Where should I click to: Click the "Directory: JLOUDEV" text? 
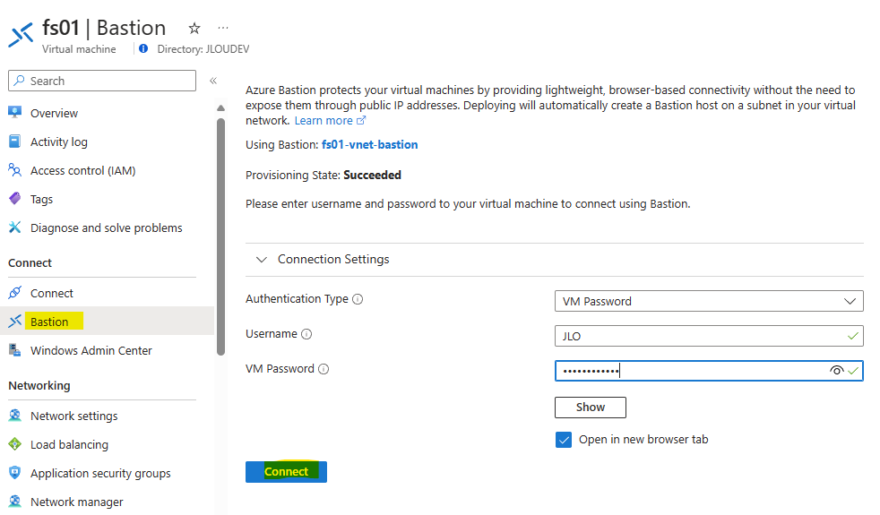point(203,48)
